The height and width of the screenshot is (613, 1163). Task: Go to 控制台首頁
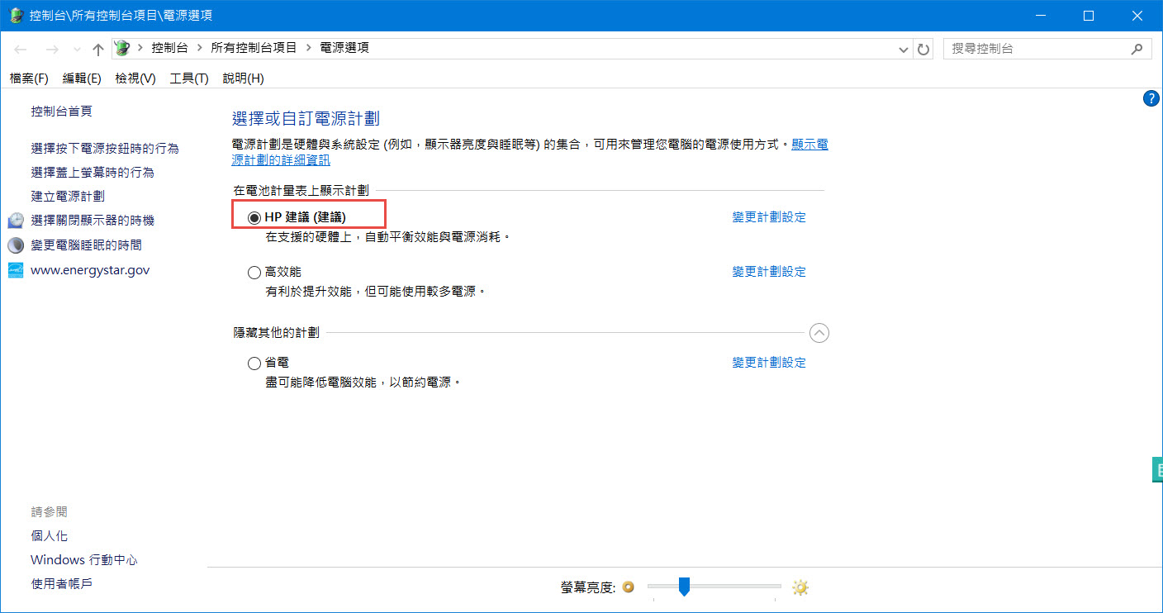61,111
